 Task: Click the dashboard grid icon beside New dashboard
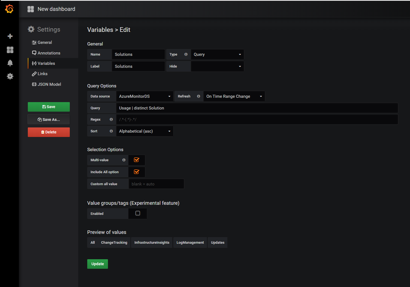pyautogui.click(x=31, y=9)
